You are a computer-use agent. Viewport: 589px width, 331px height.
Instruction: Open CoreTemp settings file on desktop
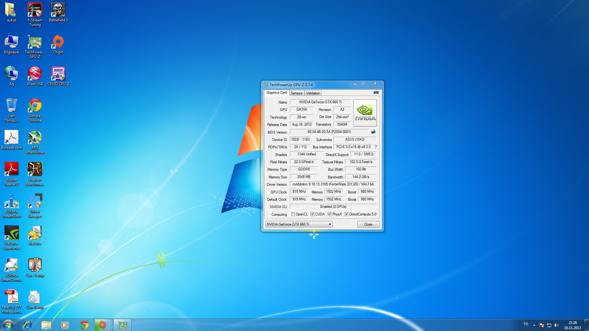(35, 299)
